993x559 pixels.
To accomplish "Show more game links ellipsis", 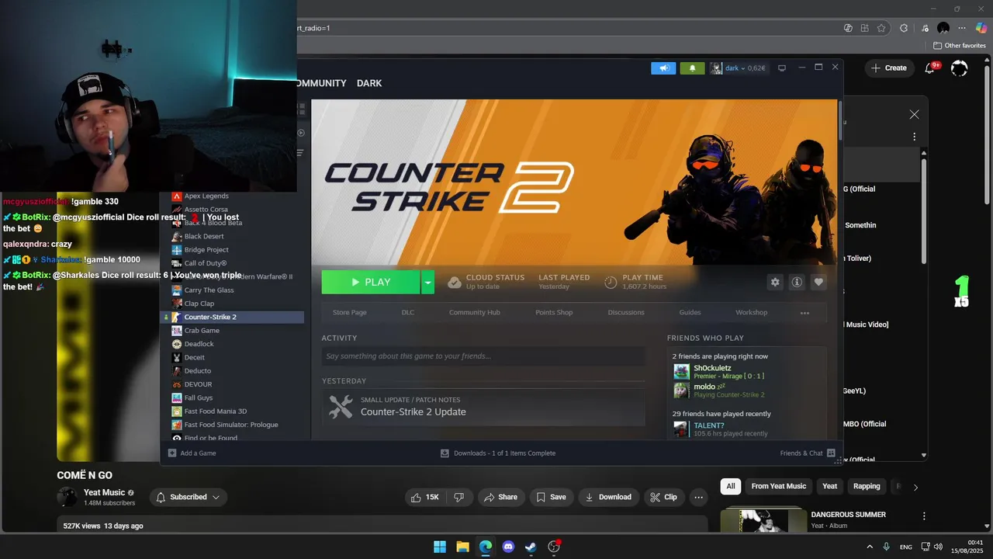I will point(804,313).
